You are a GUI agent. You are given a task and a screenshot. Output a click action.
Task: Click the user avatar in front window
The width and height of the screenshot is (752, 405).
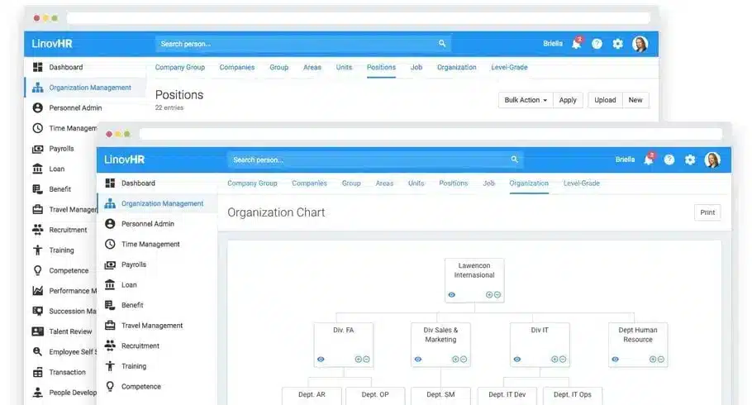[x=712, y=160]
